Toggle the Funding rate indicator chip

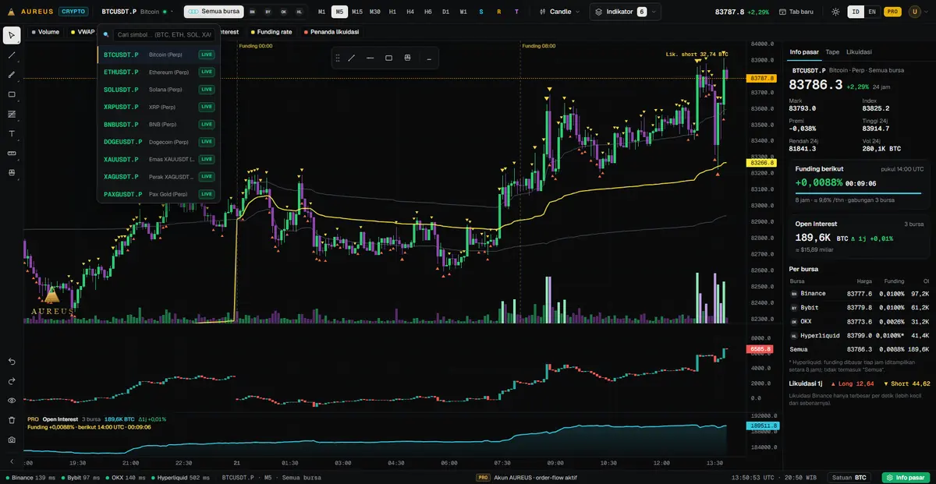(x=271, y=32)
